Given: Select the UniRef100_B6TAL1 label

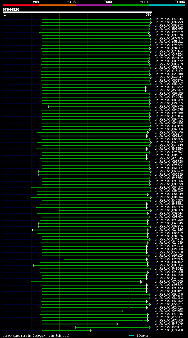Looking at the screenshot, I should [169, 168].
